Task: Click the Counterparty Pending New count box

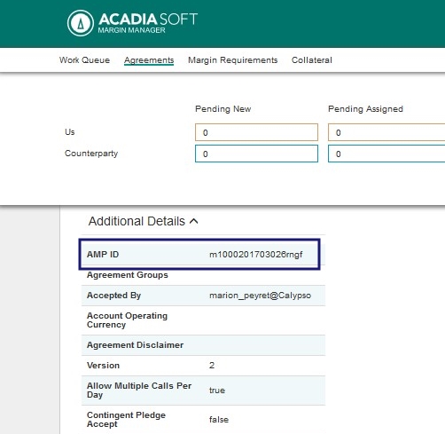Action: (x=256, y=154)
